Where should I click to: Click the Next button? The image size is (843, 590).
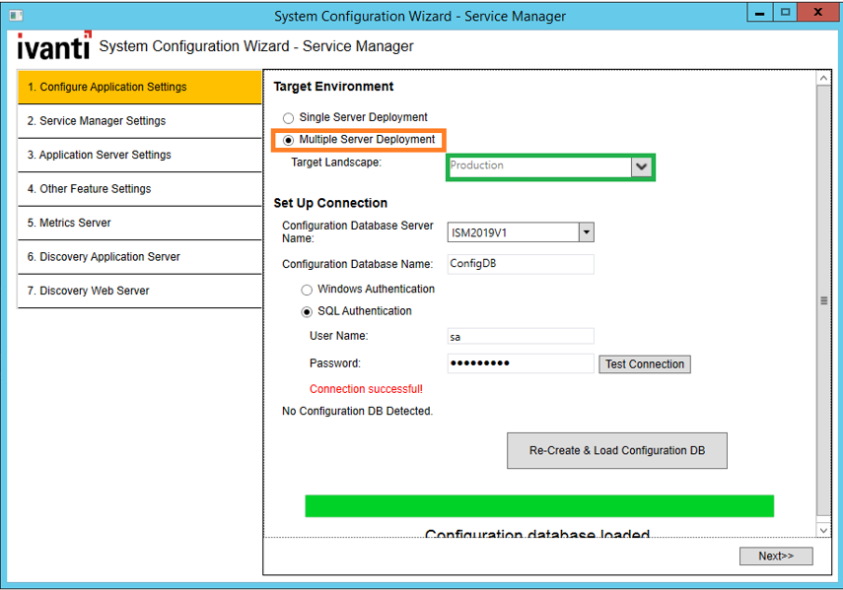coord(775,557)
